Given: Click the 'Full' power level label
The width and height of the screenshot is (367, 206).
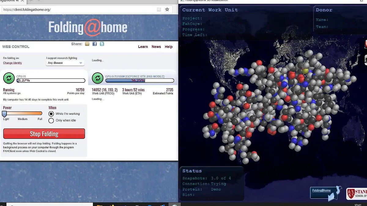Looking at the screenshot, I should point(40,119).
